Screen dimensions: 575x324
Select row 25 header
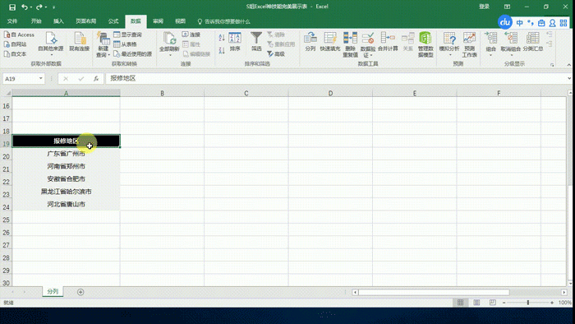pyautogui.click(x=6, y=220)
